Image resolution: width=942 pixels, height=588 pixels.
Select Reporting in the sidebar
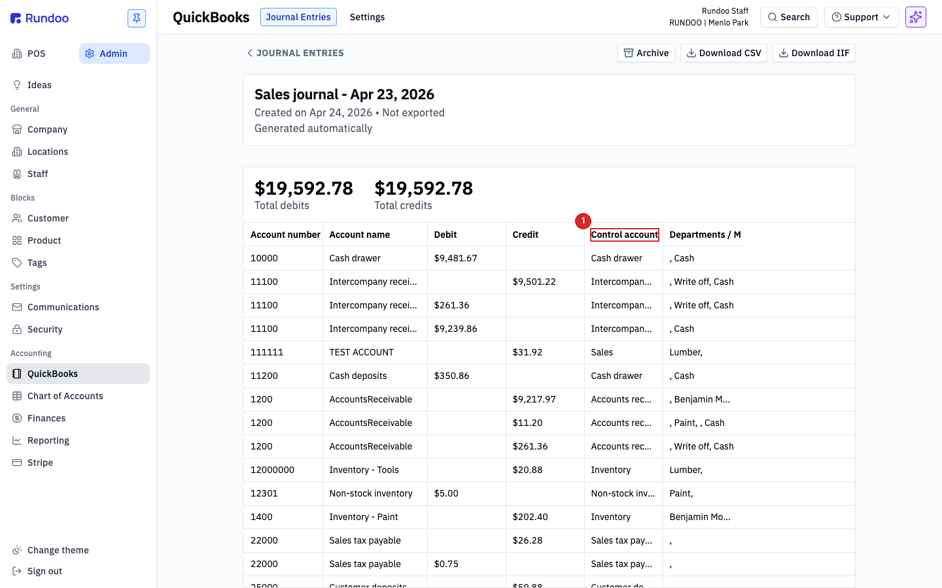(x=78, y=440)
